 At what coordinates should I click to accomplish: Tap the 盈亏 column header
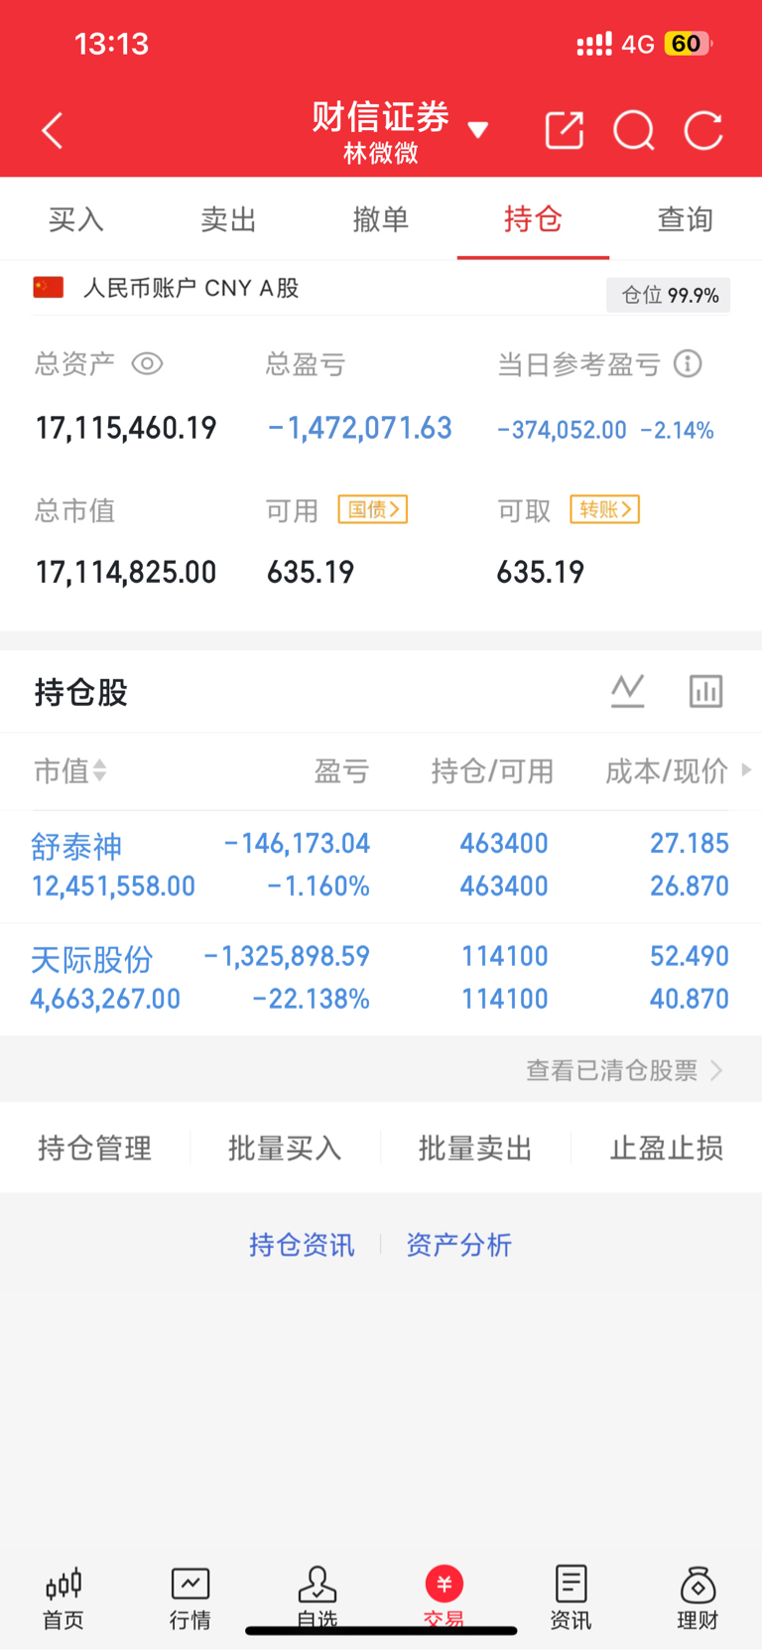pos(341,770)
